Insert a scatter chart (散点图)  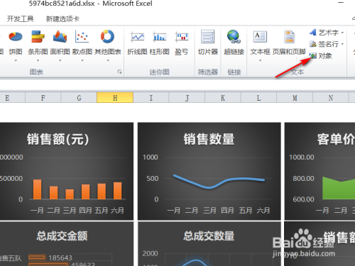tap(82, 42)
